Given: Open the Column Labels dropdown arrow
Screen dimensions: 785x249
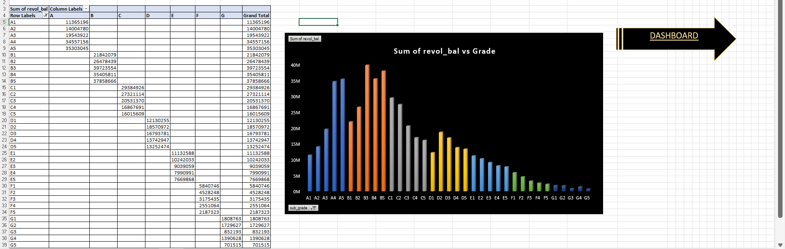Looking at the screenshot, I should [86, 9].
